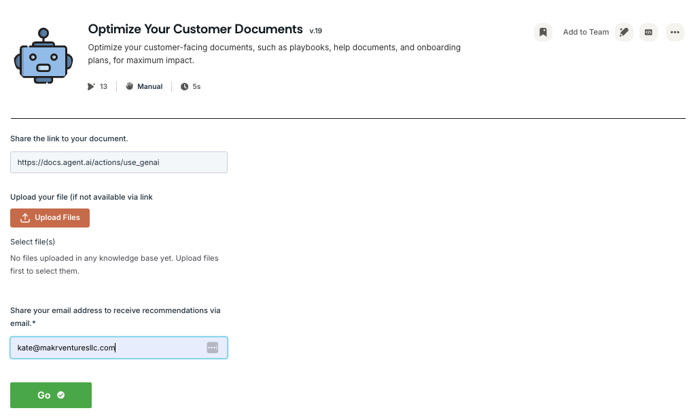689x419 pixels.
Task: Click the password manager icon in email field
Action: coord(212,348)
